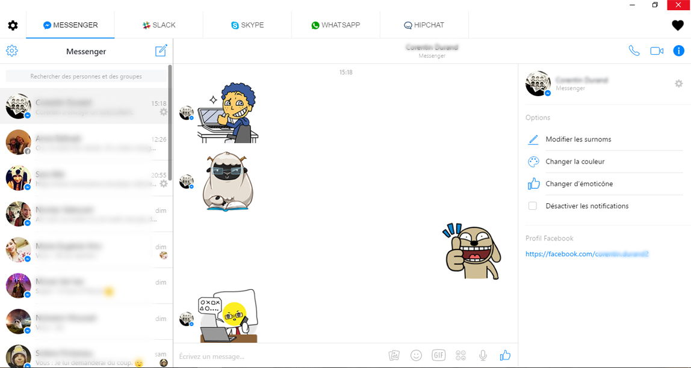The image size is (691, 368).
Task: Click the boy at laptop sticker
Action: (228, 112)
